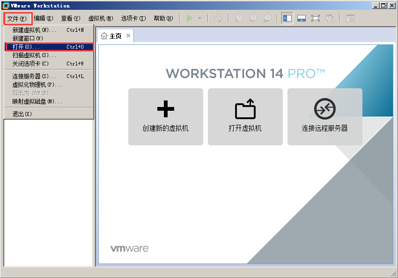
Task: Toggle the thumbnail bar view
Action: [302, 18]
